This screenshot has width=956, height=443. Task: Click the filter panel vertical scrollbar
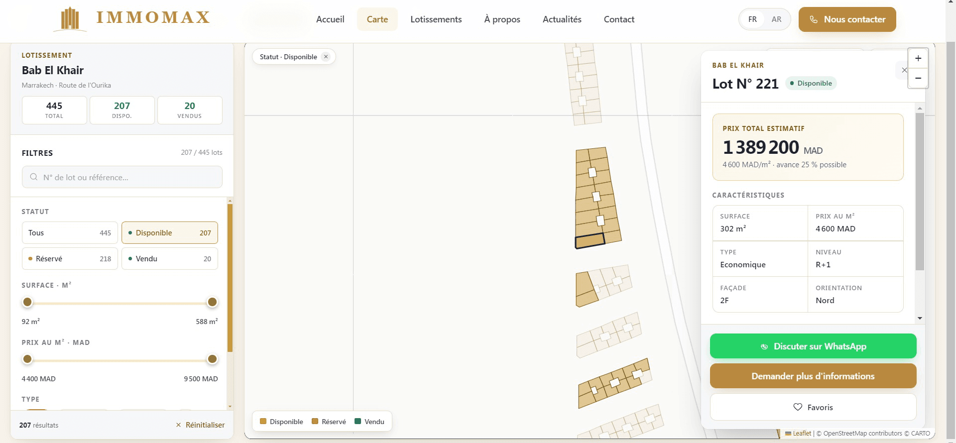click(x=230, y=278)
